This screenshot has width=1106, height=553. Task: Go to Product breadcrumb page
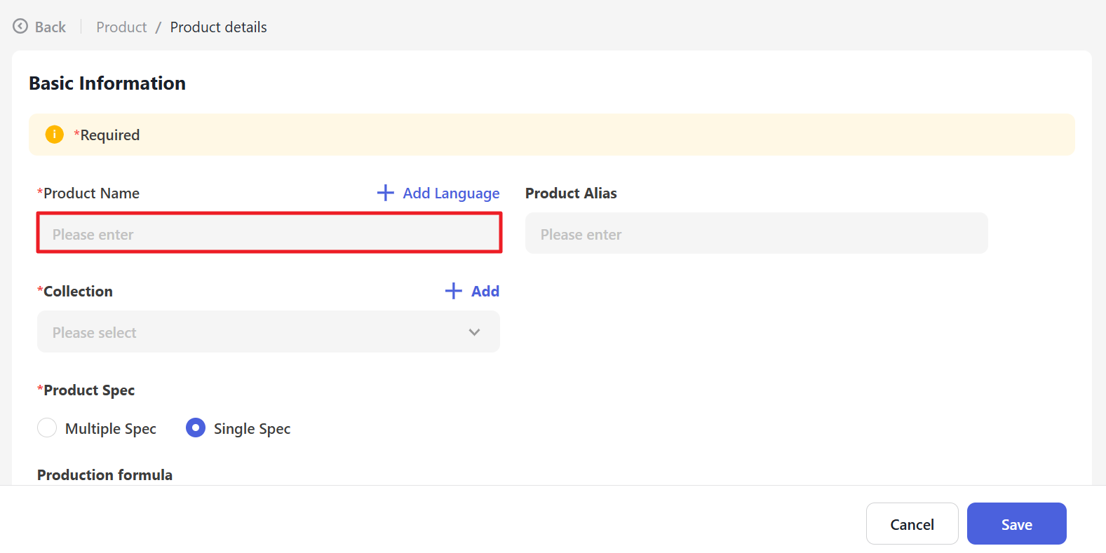click(x=121, y=27)
